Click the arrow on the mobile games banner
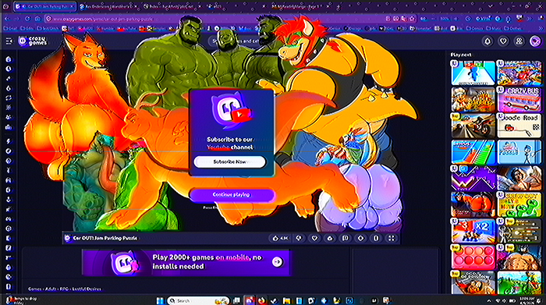546x305 pixels. coord(277,262)
